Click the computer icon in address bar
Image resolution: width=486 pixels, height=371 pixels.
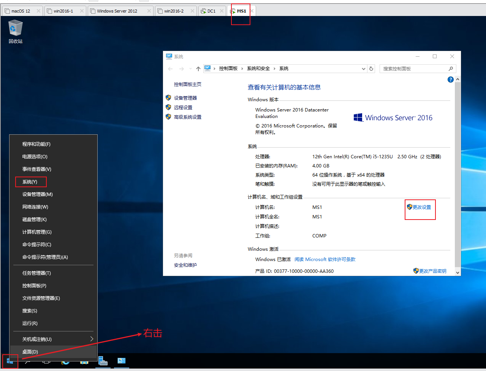pyautogui.click(x=207, y=68)
